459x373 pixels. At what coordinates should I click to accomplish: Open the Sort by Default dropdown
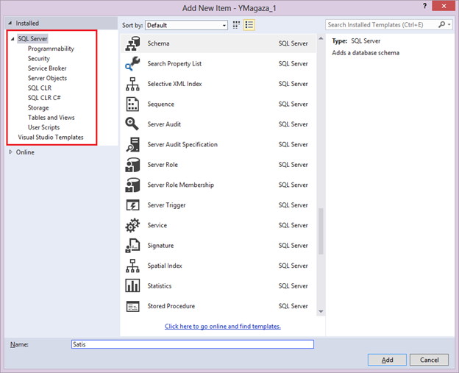tap(187, 25)
